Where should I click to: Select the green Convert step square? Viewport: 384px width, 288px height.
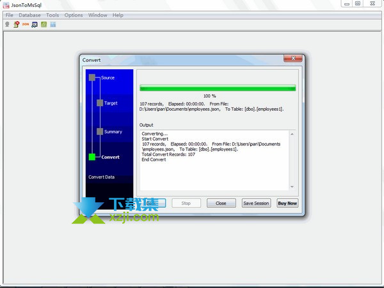click(x=92, y=157)
